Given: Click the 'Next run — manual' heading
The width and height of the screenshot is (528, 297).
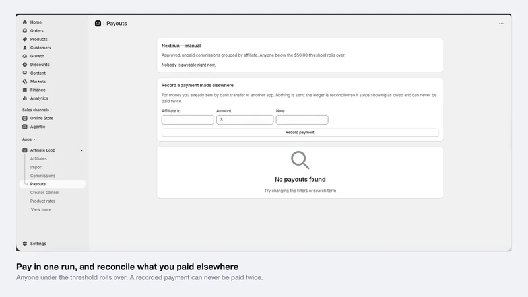Looking at the screenshot, I should coord(181,46).
